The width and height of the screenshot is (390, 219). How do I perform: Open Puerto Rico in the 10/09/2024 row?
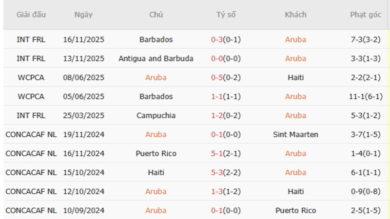pos(295,210)
